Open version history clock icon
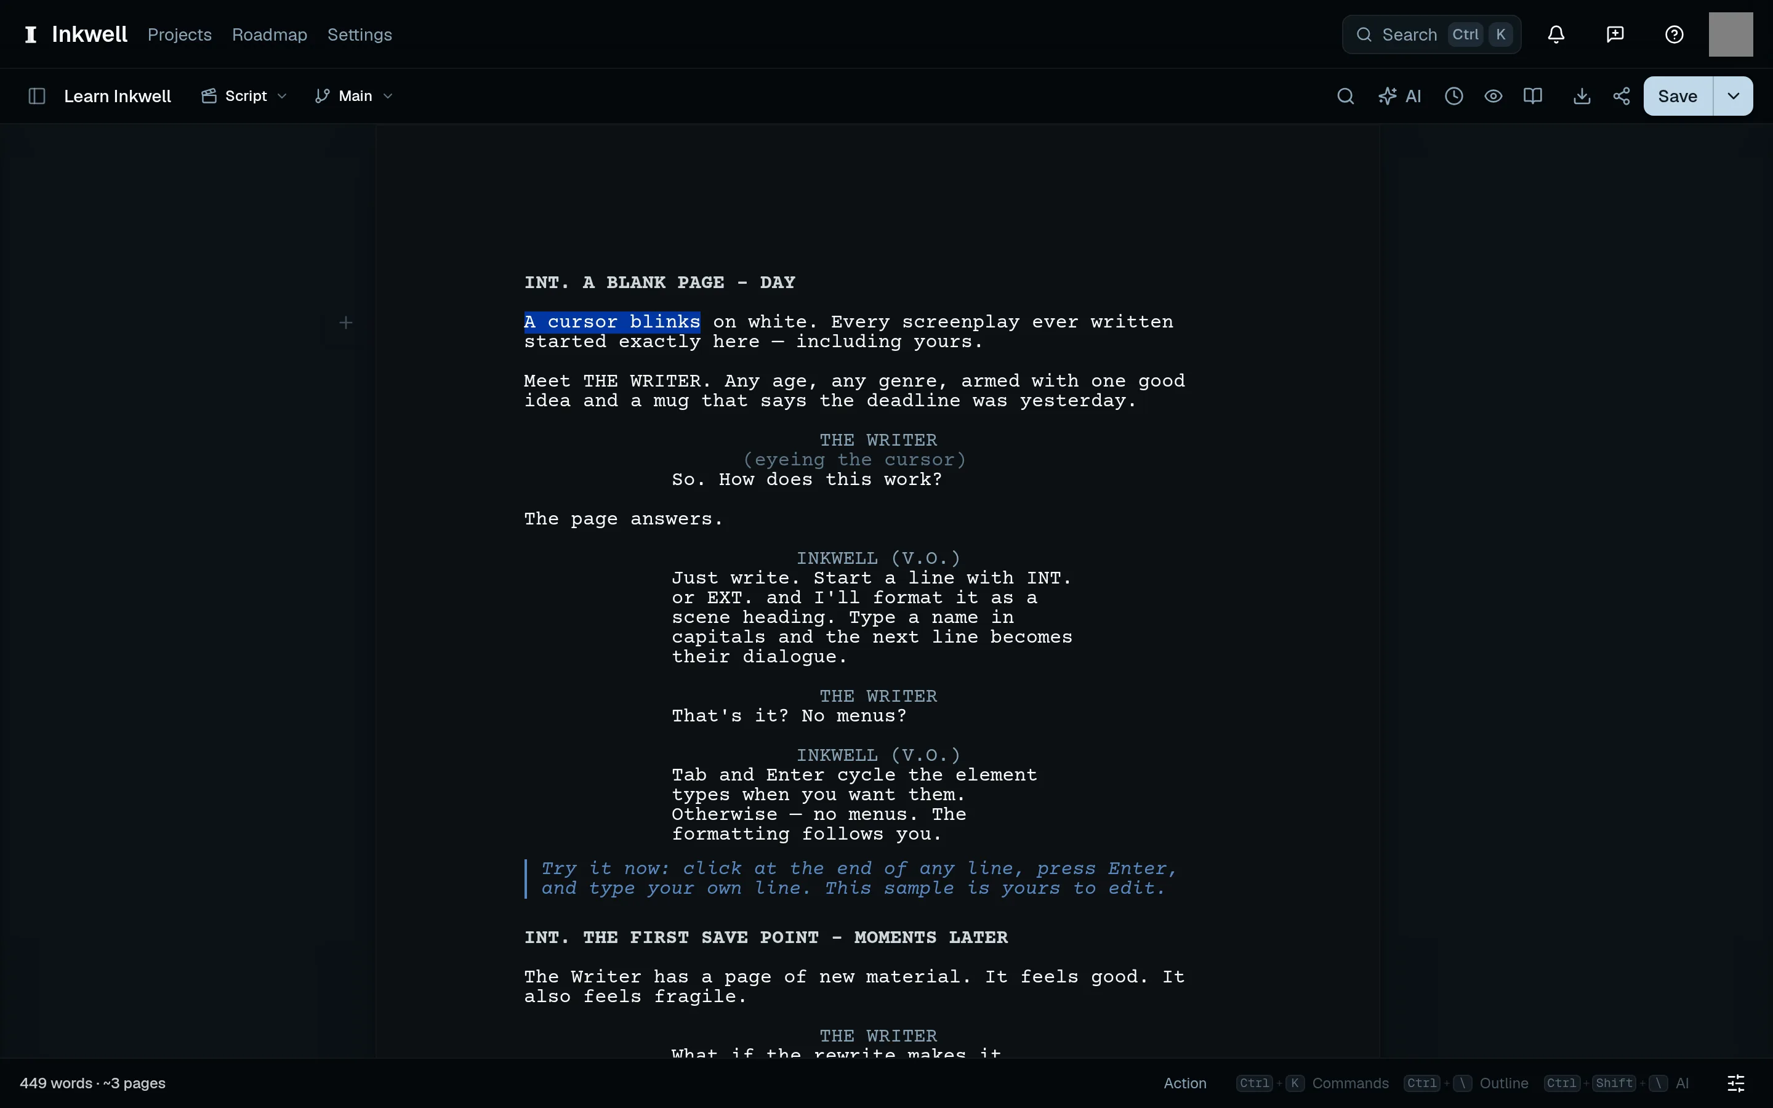 pos(1453,96)
